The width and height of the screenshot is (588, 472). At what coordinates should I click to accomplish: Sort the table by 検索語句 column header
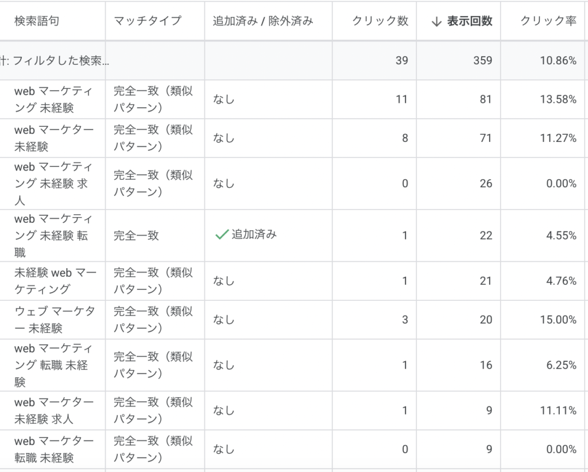(x=37, y=21)
